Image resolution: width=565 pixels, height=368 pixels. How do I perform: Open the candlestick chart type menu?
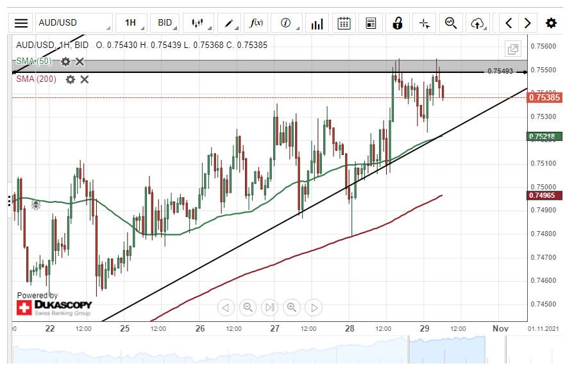[198, 23]
